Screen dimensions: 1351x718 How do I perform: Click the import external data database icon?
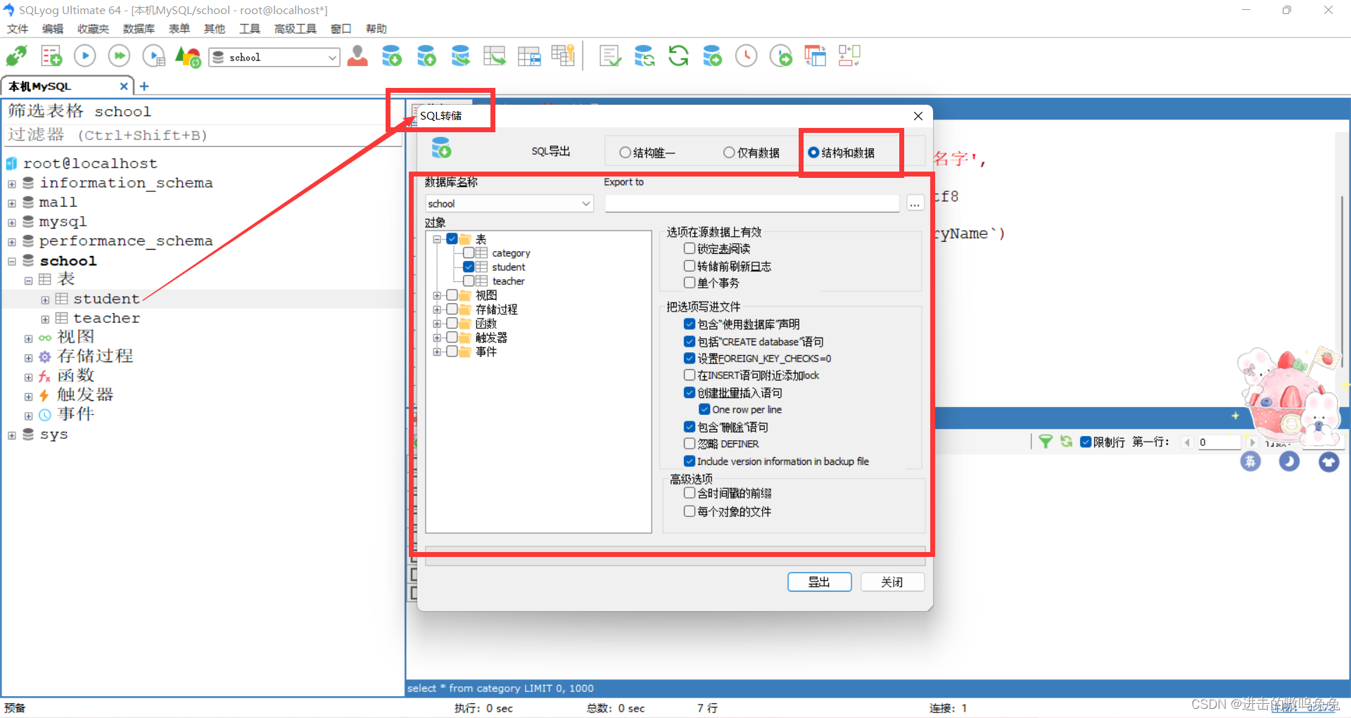391,56
